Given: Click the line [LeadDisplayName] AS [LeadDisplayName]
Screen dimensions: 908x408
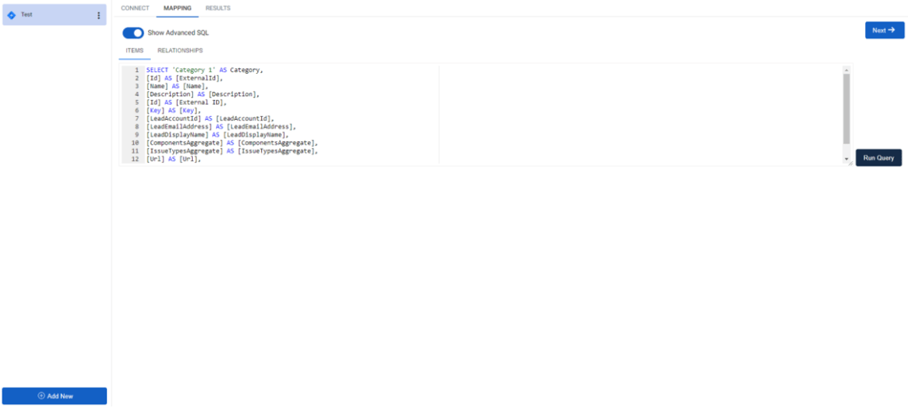Looking at the screenshot, I should [x=217, y=135].
